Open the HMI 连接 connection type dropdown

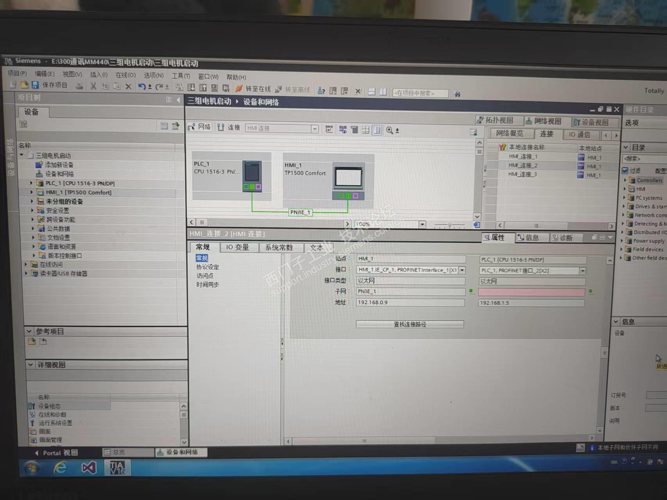(x=315, y=129)
